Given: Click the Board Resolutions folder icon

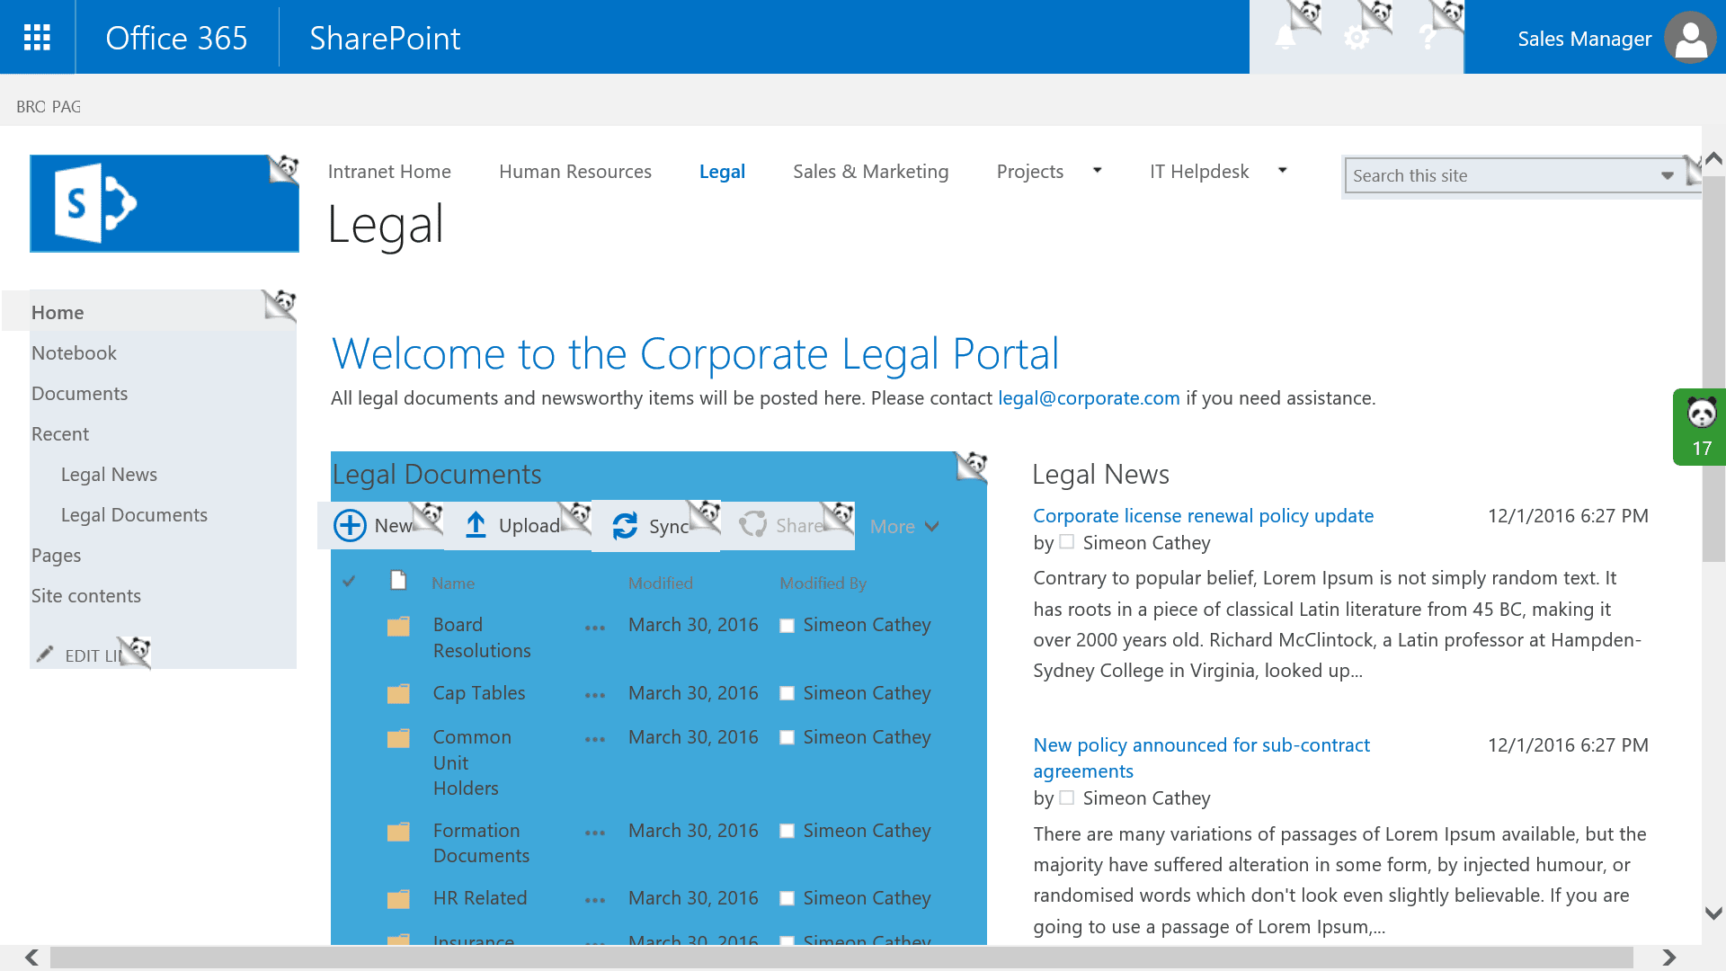Looking at the screenshot, I should (x=398, y=626).
